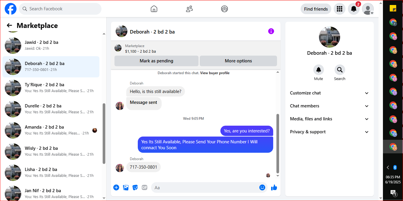Open the Ty'Rique · 2 bd 2 ba conversation
The width and height of the screenshot is (403, 201).
click(51, 88)
